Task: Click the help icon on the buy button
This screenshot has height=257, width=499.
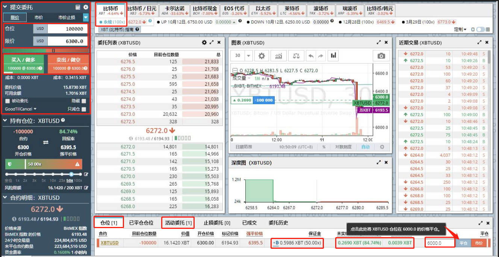Action: click(x=40, y=68)
